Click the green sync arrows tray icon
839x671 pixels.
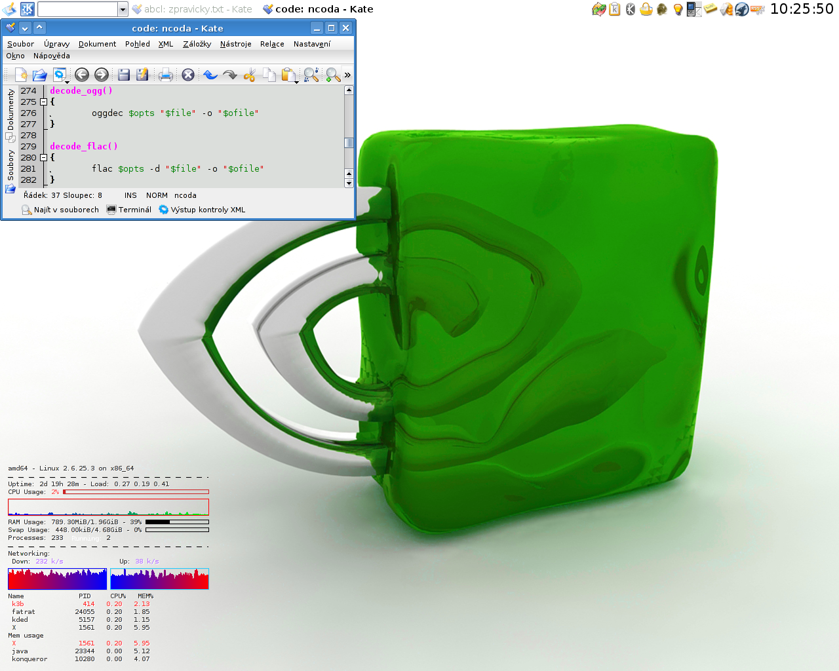pos(598,9)
